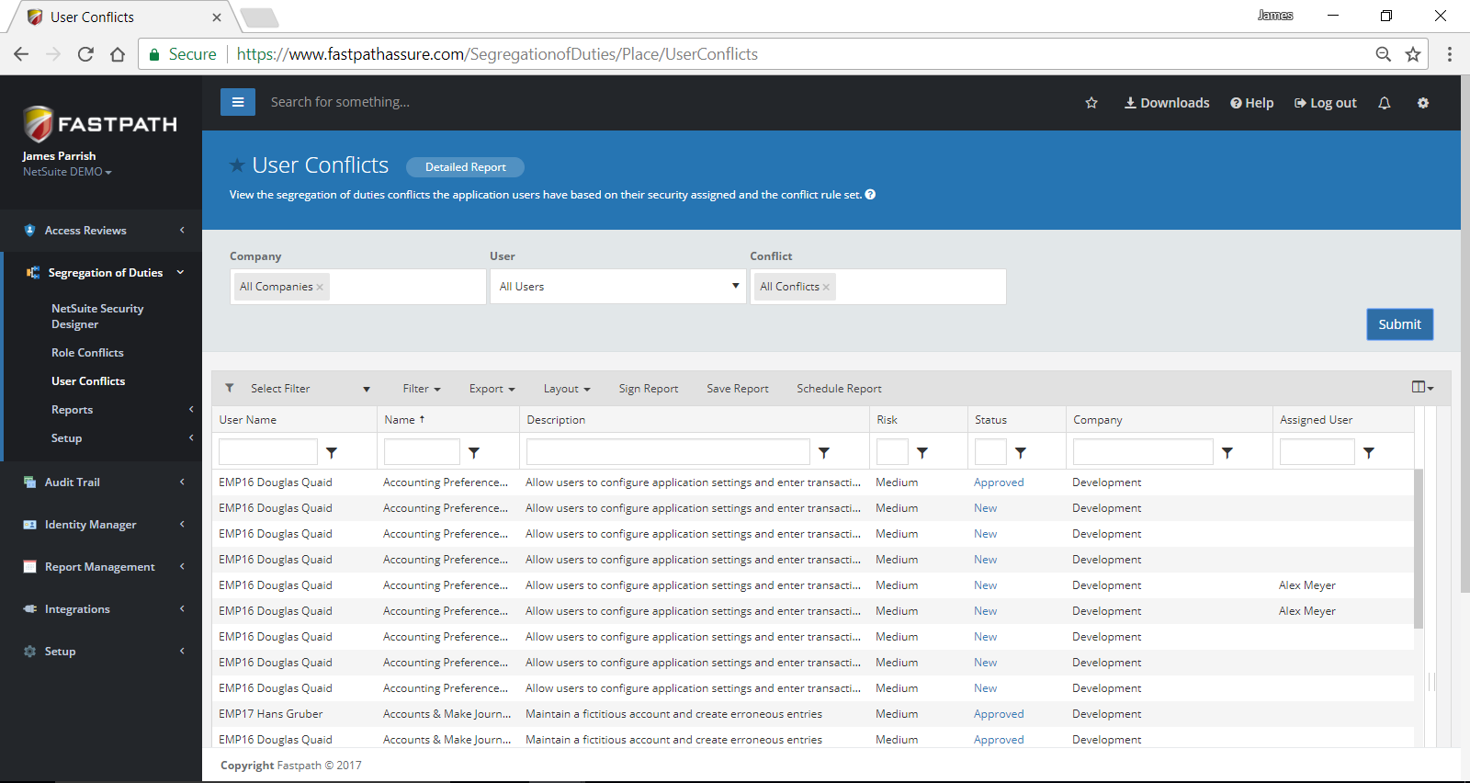Screen dimensions: 1470x783
Task: Open the All Users dropdown
Action: click(618, 287)
